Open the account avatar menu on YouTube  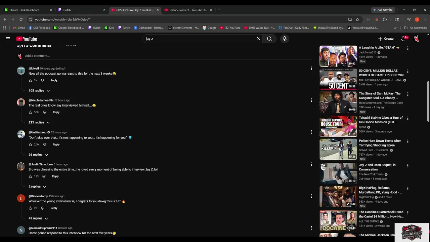click(417, 39)
